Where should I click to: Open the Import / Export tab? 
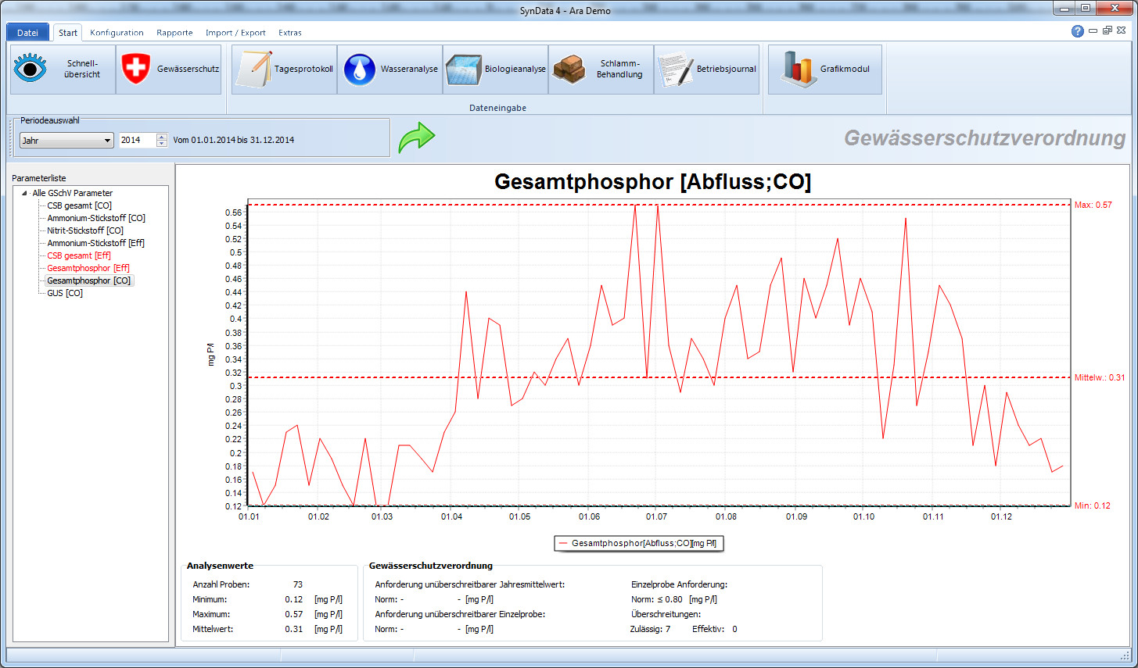pos(235,33)
